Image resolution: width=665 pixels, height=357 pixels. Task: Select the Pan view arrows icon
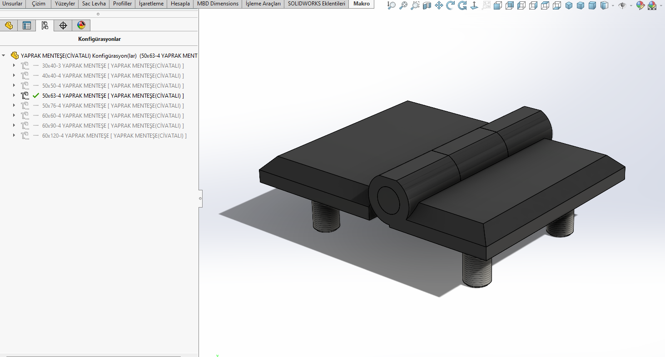point(439,5)
